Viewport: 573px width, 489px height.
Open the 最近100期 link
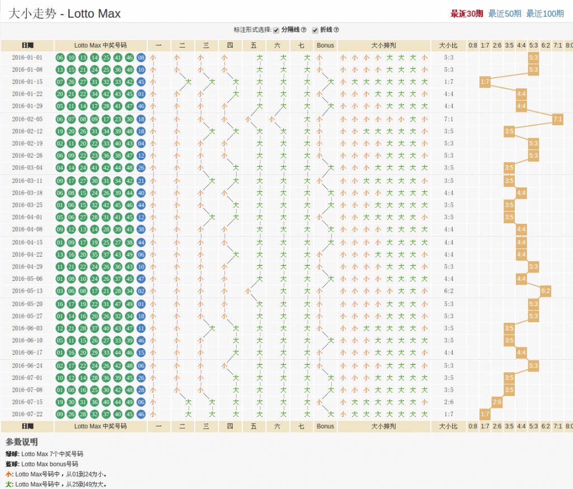pyautogui.click(x=544, y=14)
